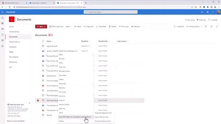Expand content with the diagonal arrows icon
This screenshot has width=221, height=124.
click(217, 27)
